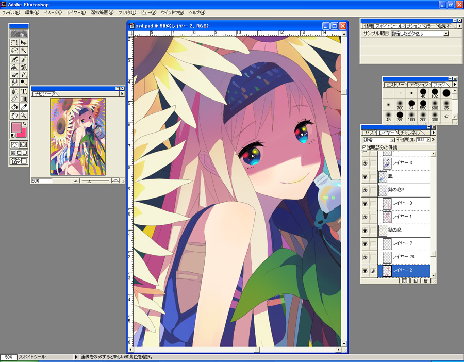The width and height of the screenshot is (464, 362).
Task: Open the ファイル menu
Action: coord(11,13)
